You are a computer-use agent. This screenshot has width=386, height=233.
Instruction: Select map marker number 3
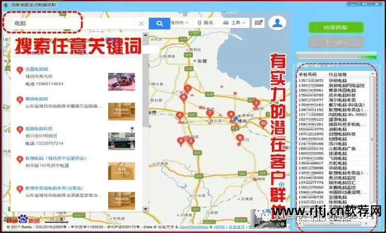256,103
